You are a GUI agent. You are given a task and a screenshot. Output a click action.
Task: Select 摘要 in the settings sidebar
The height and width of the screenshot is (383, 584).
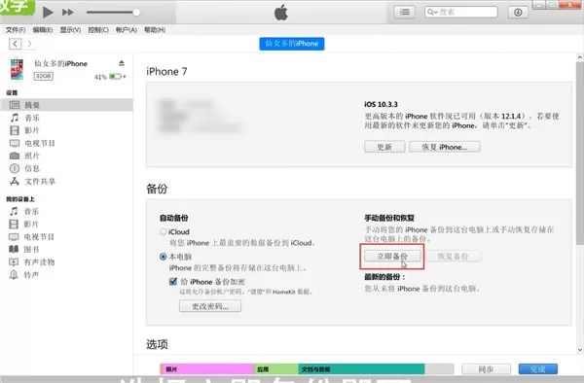coord(67,105)
